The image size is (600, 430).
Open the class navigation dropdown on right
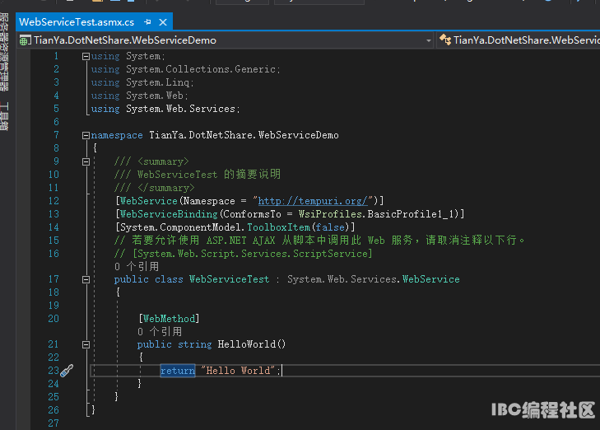point(519,40)
